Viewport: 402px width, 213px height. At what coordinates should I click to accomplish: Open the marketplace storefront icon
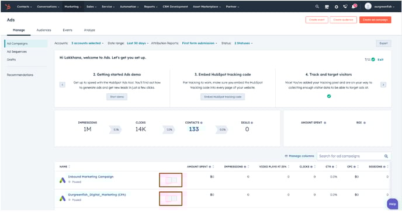pos(327,7)
